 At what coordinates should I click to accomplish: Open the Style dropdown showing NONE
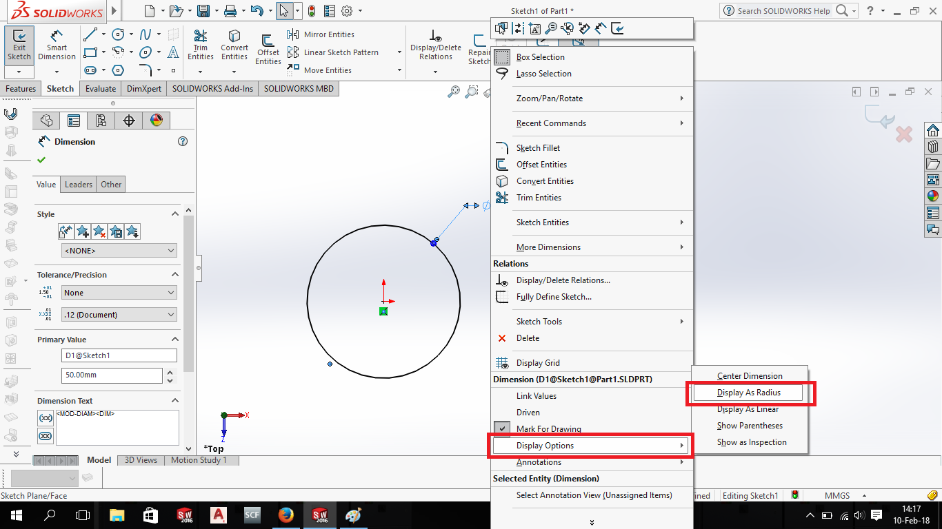119,250
